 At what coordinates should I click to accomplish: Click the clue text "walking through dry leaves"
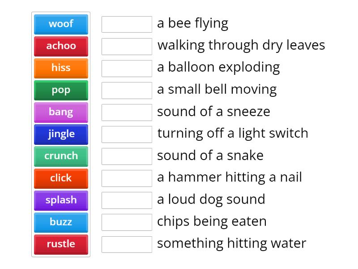[242, 45]
